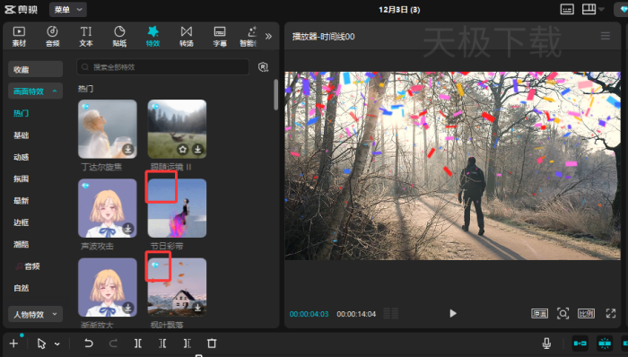Click the 搜索全部特效 search field

tap(162, 67)
